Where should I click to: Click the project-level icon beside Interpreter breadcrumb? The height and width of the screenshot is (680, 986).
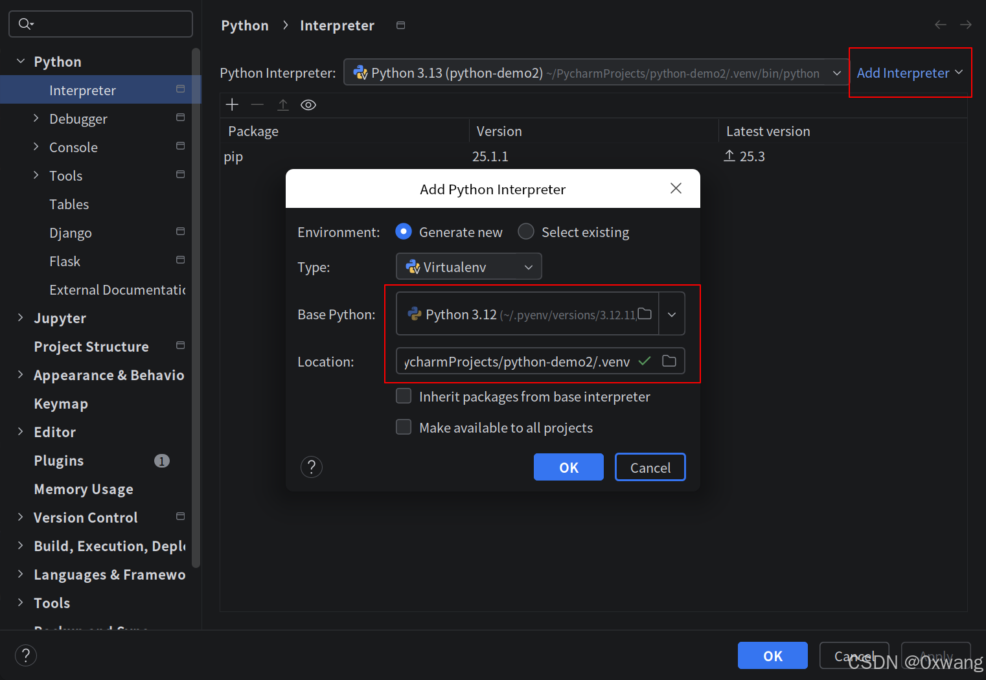click(x=401, y=25)
